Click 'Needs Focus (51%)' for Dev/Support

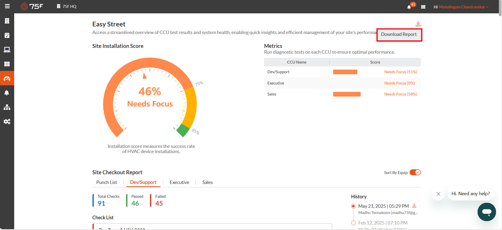click(401, 72)
